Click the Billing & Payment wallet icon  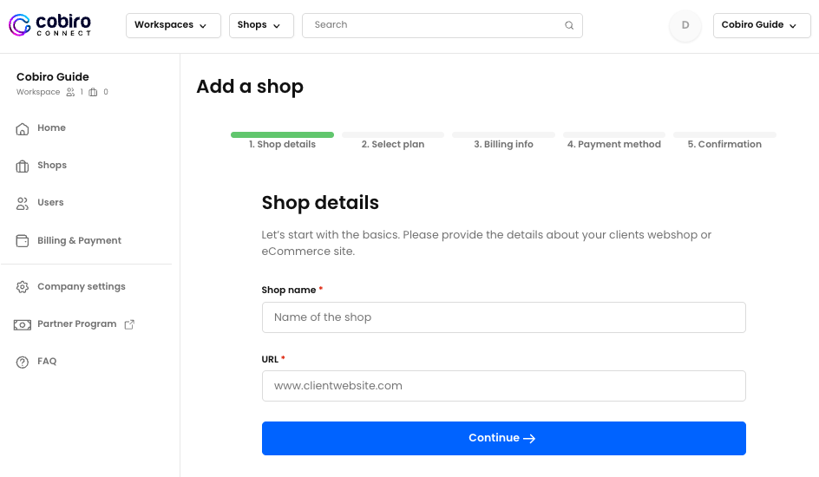(22, 240)
